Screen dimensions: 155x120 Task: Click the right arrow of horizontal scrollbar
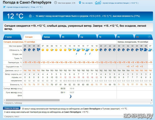[152, 100]
